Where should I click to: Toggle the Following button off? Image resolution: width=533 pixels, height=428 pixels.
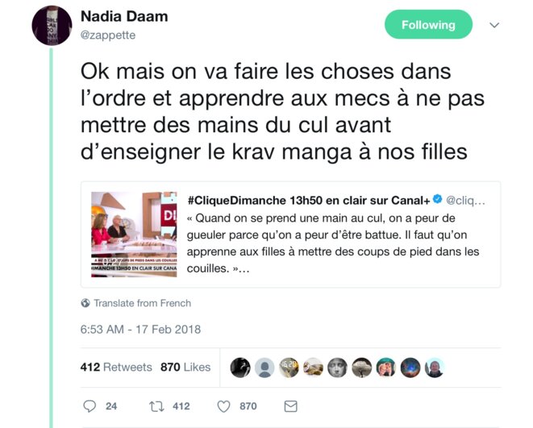click(x=428, y=24)
